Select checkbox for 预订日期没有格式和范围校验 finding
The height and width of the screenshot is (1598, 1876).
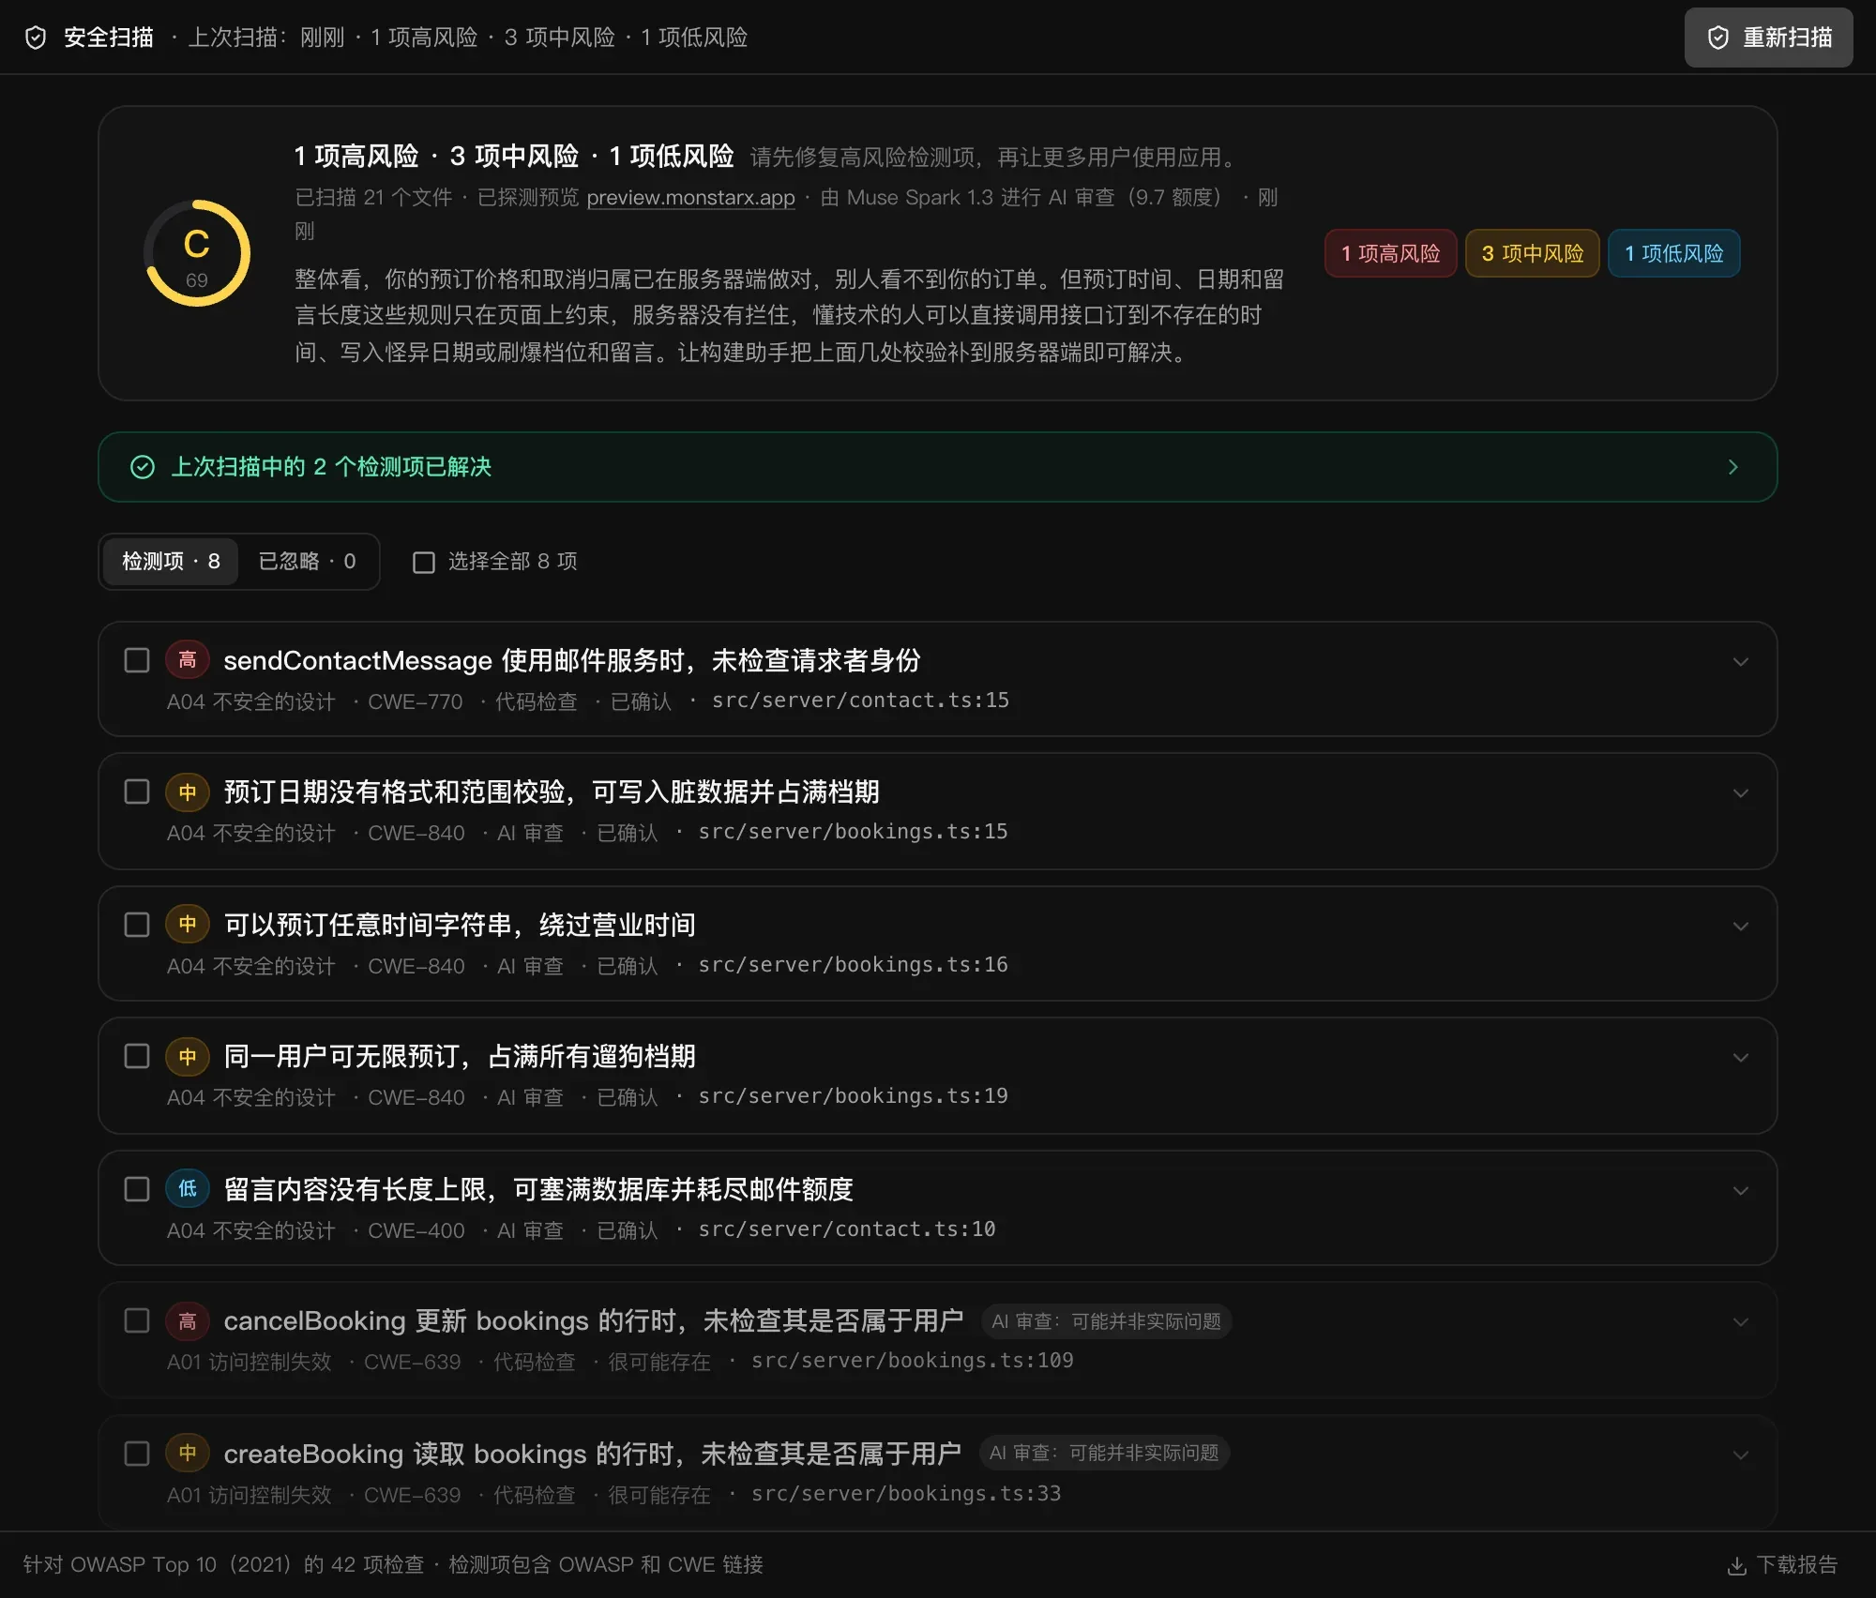(137, 791)
